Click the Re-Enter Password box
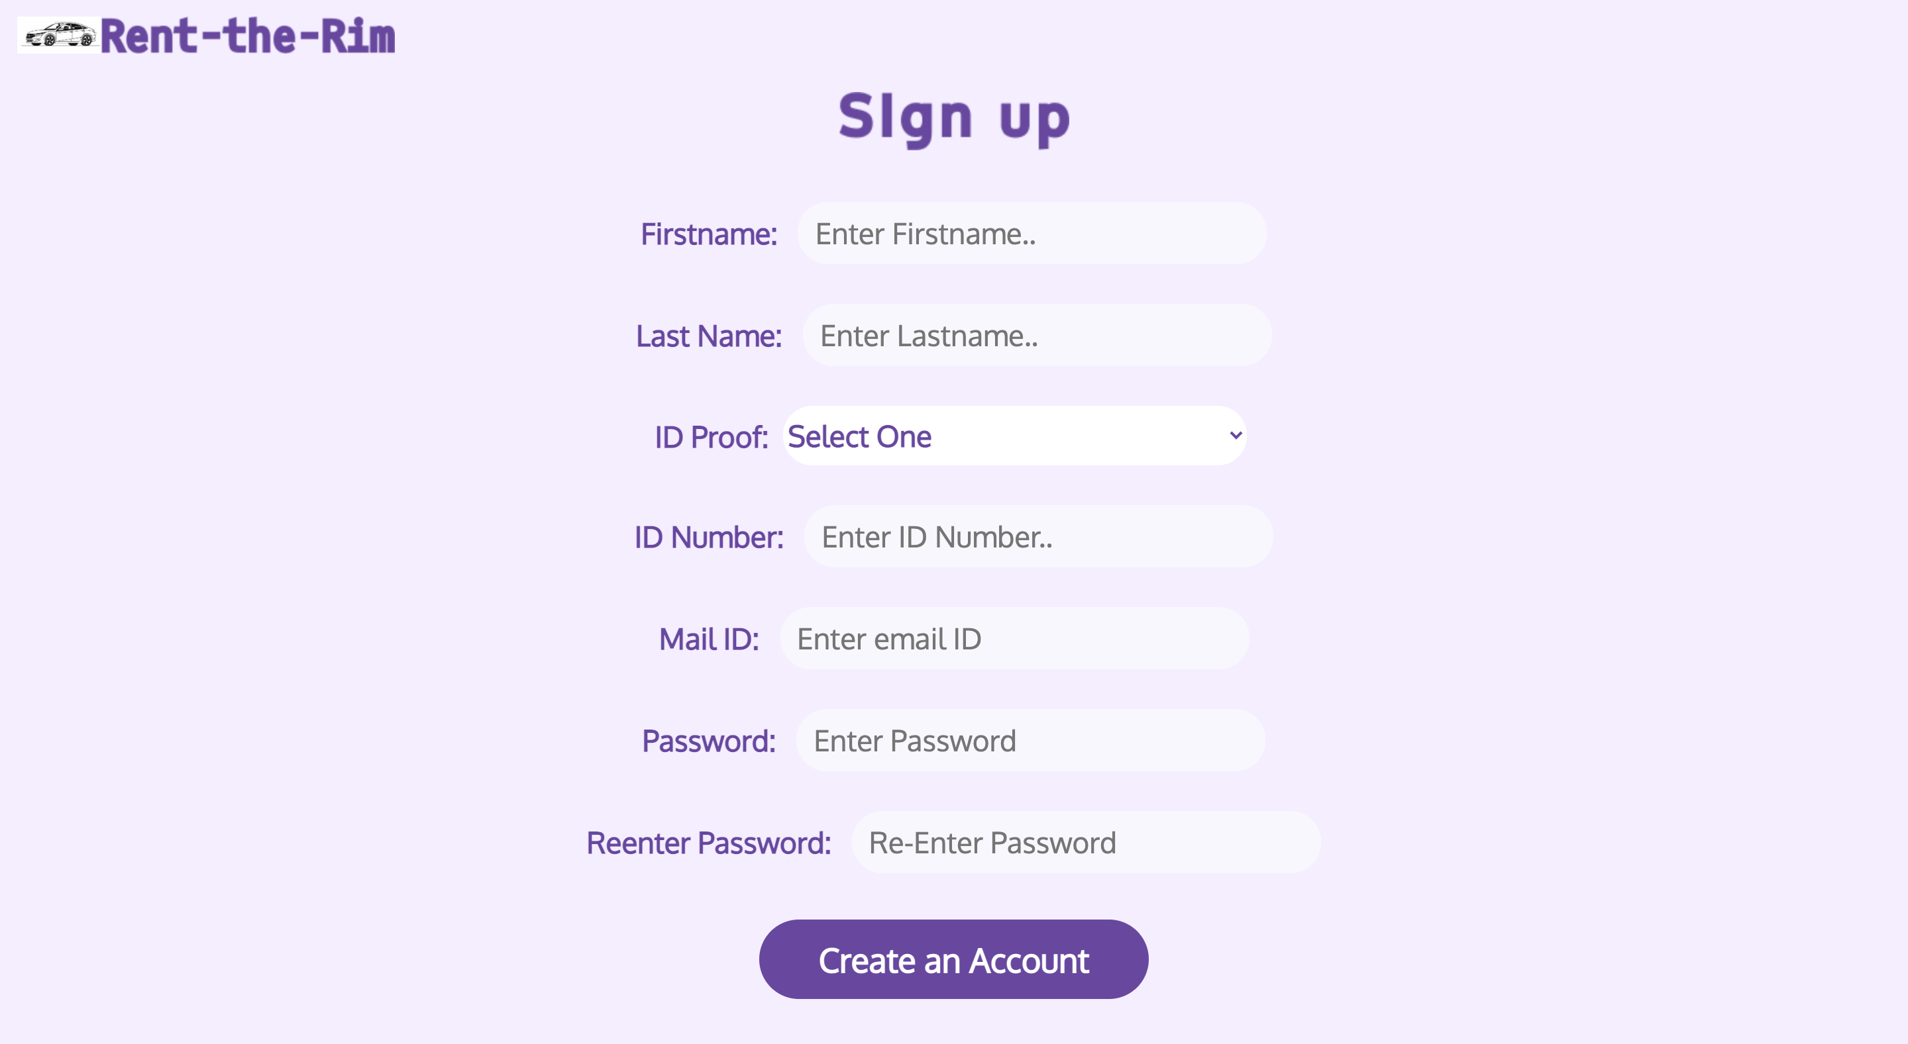The height and width of the screenshot is (1044, 1908). coord(1085,842)
